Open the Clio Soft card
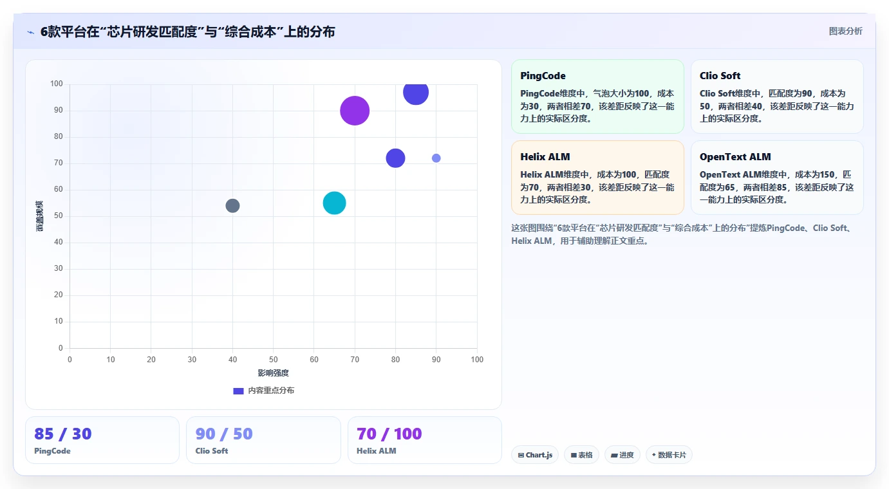The width and height of the screenshot is (889, 489). [x=777, y=97]
